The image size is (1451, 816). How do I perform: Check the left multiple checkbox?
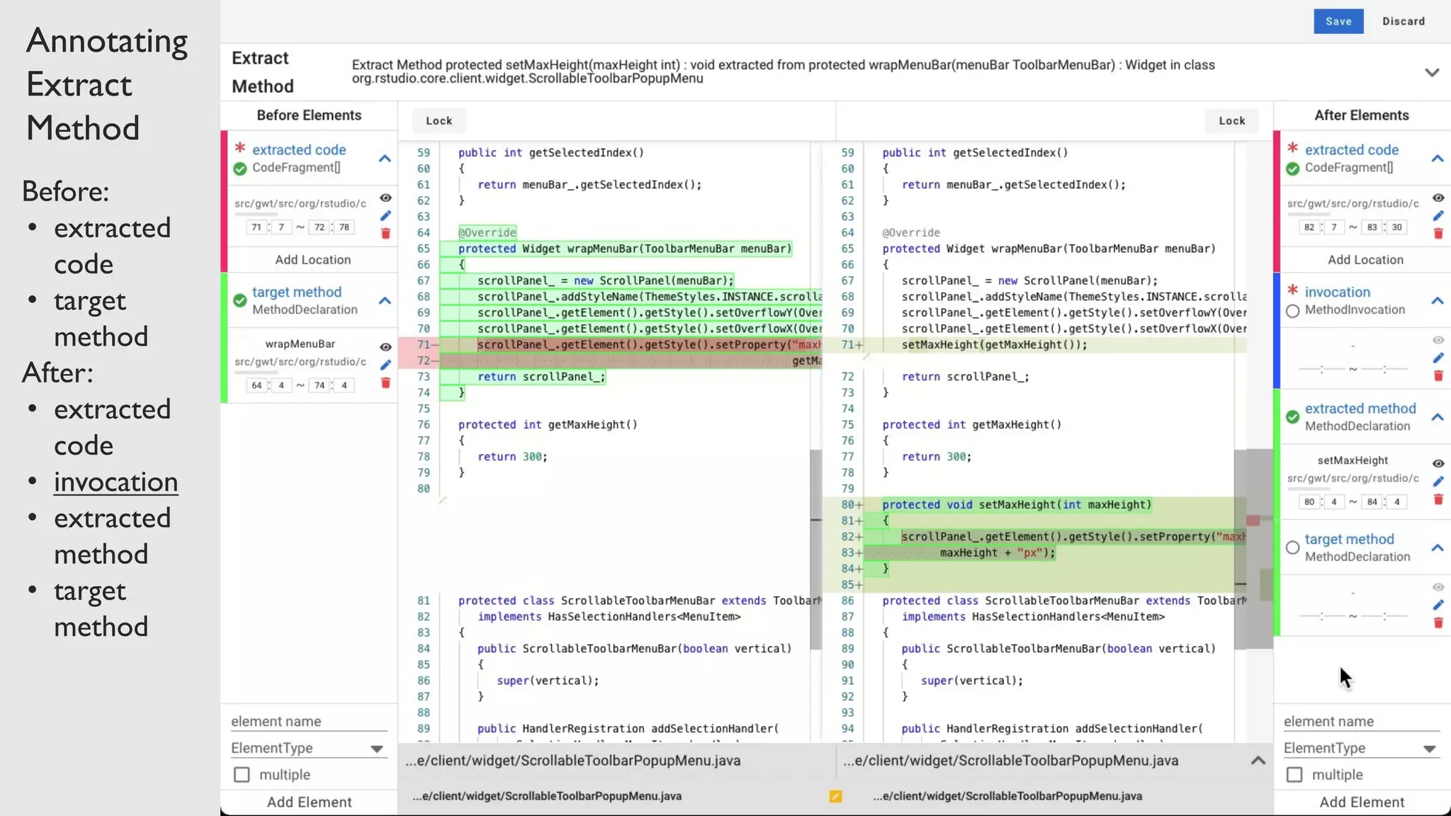242,775
